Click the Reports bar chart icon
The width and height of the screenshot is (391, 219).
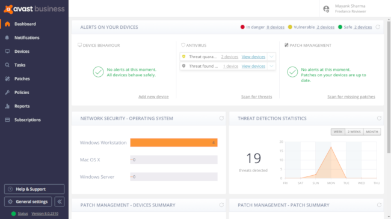coord(7,106)
